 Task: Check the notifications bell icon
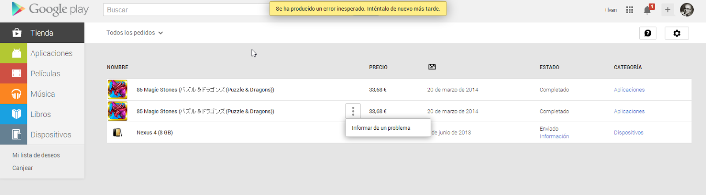coord(647,10)
